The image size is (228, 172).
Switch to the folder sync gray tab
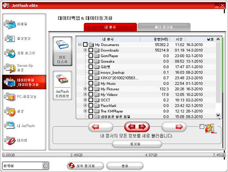(164, 27)
